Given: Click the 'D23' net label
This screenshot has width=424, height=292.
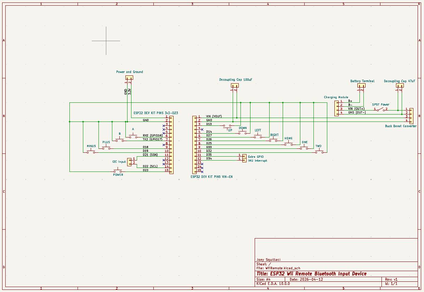Looking at the screenshot, I should point(146,170).
